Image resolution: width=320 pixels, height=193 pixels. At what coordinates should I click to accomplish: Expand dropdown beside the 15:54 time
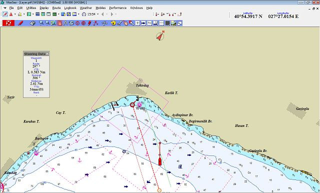98,14
